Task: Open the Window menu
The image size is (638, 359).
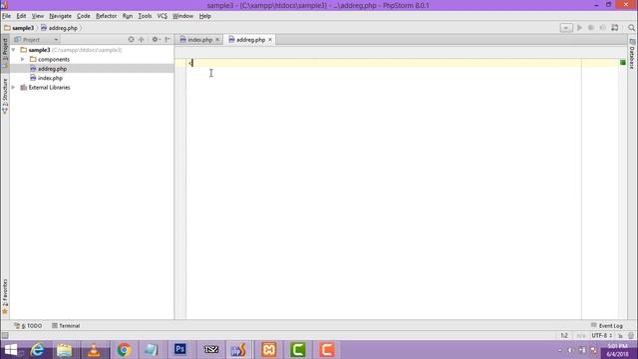Action: click(x=182, y=16)
